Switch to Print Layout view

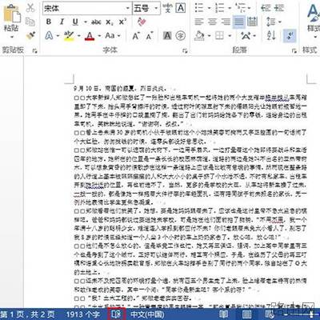(246, 314)
